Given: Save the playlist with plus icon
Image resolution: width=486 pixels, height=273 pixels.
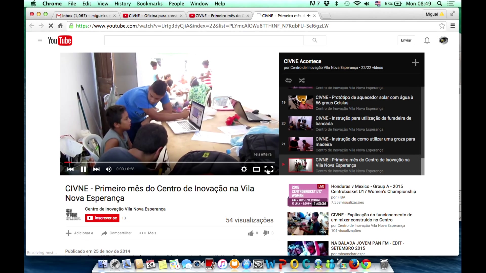Looking at the screenshot, I should click(x=415, y=62).
